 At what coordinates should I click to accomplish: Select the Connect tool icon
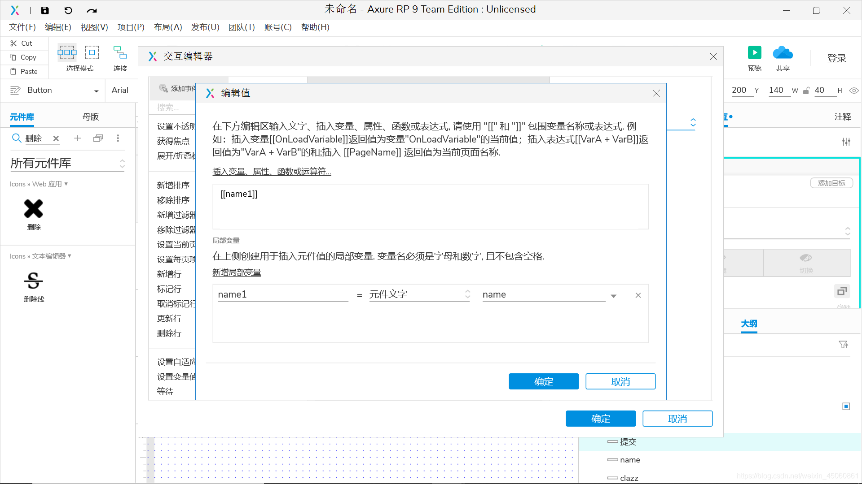(120, 53)
